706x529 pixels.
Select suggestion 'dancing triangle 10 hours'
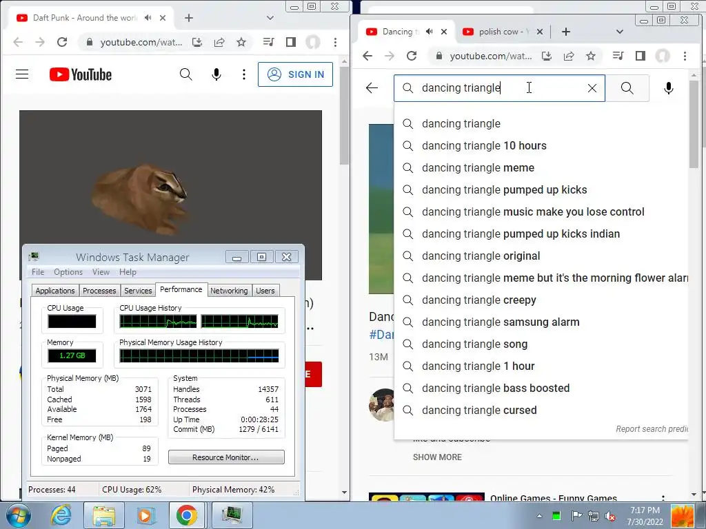pyautogui.click(x=541, y=146)
